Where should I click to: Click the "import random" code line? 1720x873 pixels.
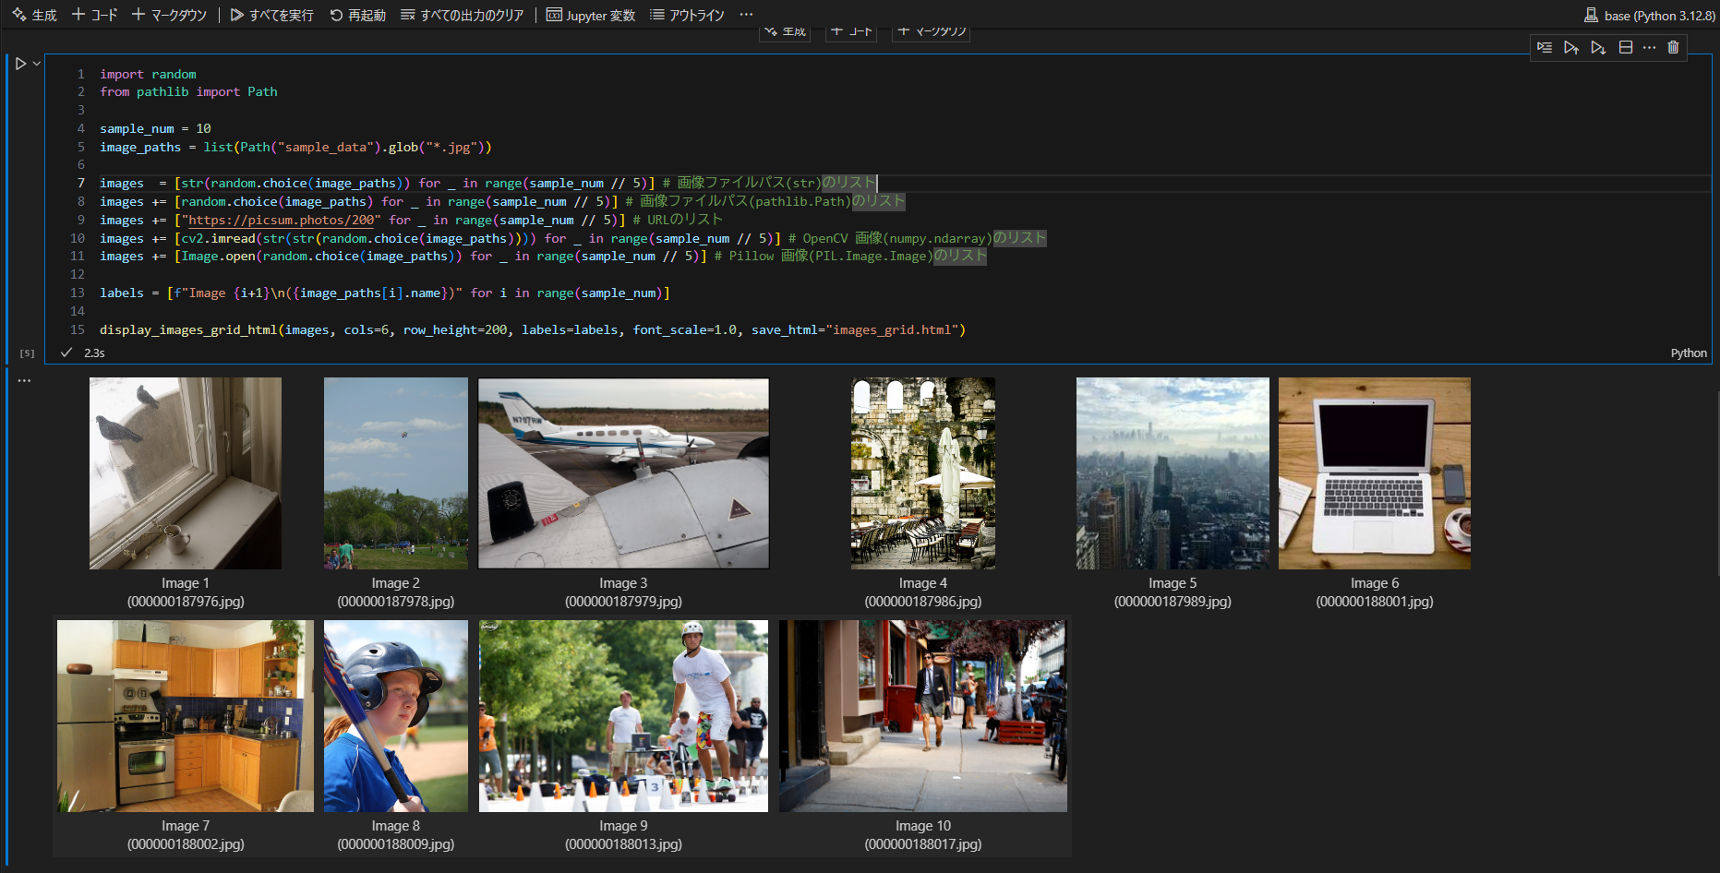coord(148,74)
